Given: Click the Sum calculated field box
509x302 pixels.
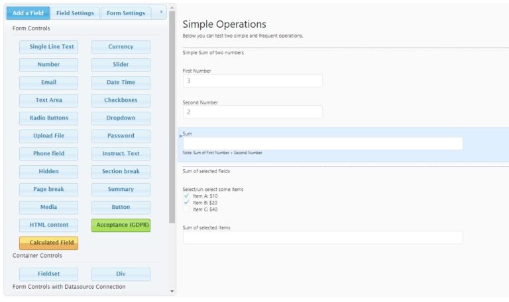Looking at the screenshot, I should click(323, 143).
